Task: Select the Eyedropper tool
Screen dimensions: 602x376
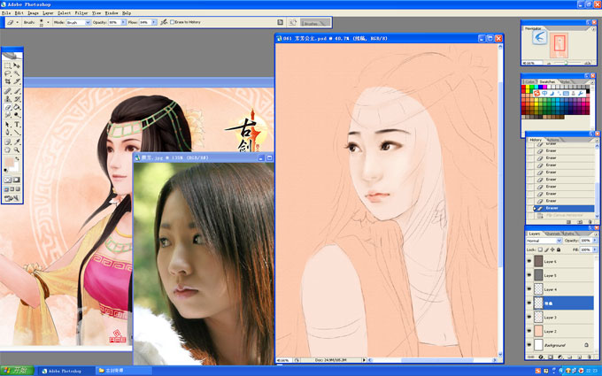Action: 17,142
